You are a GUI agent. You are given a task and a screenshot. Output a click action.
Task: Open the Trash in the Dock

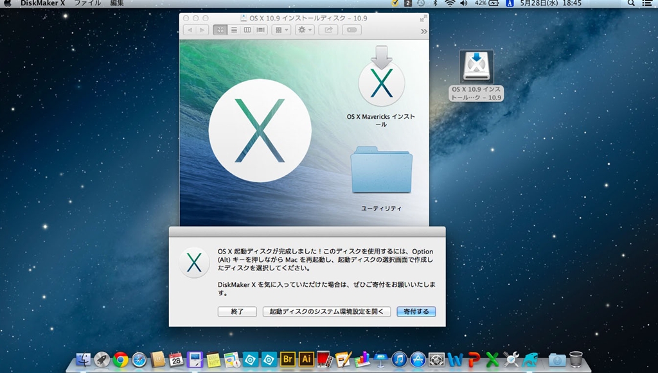[x=576, y=360]
